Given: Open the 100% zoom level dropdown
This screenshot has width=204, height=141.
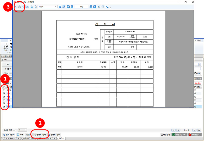Looking at the screenshot, I should pyautogui.click(x=56, y=7).
